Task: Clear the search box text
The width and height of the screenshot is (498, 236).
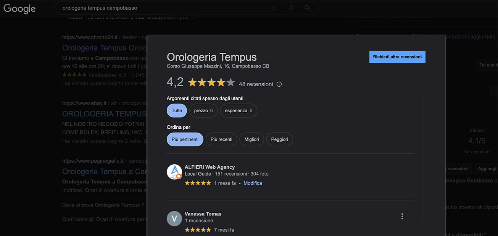Action: [x=274, y=8]
